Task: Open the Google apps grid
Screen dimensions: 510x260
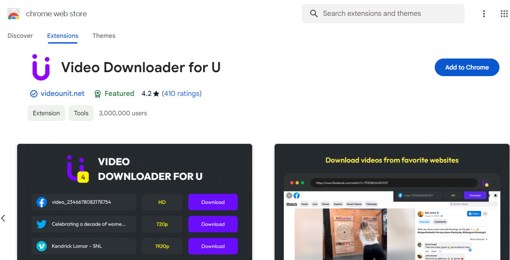Action: pyautogui.click(x=504, y=14)
